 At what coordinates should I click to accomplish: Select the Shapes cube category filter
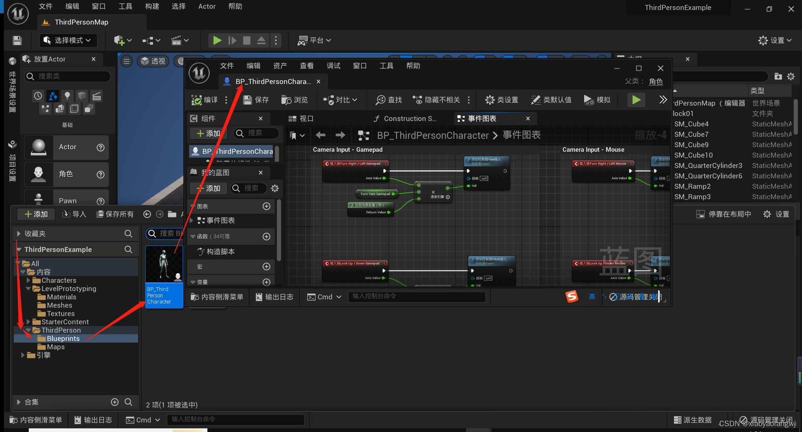(x=82, y=96)
